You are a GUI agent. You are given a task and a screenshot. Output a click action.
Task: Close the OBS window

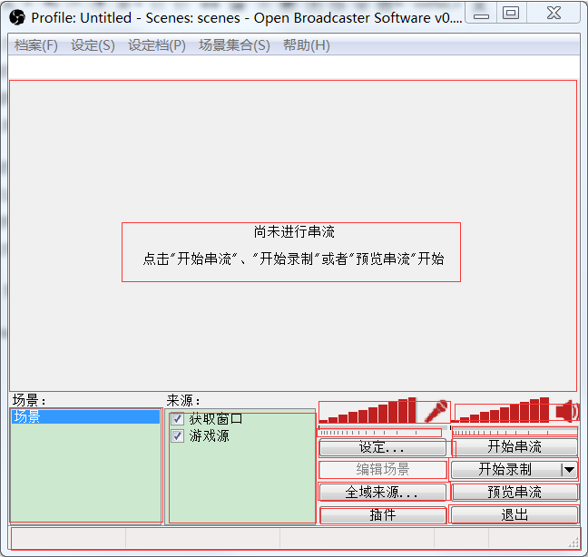pyautogui.click(x=554, y=14)
